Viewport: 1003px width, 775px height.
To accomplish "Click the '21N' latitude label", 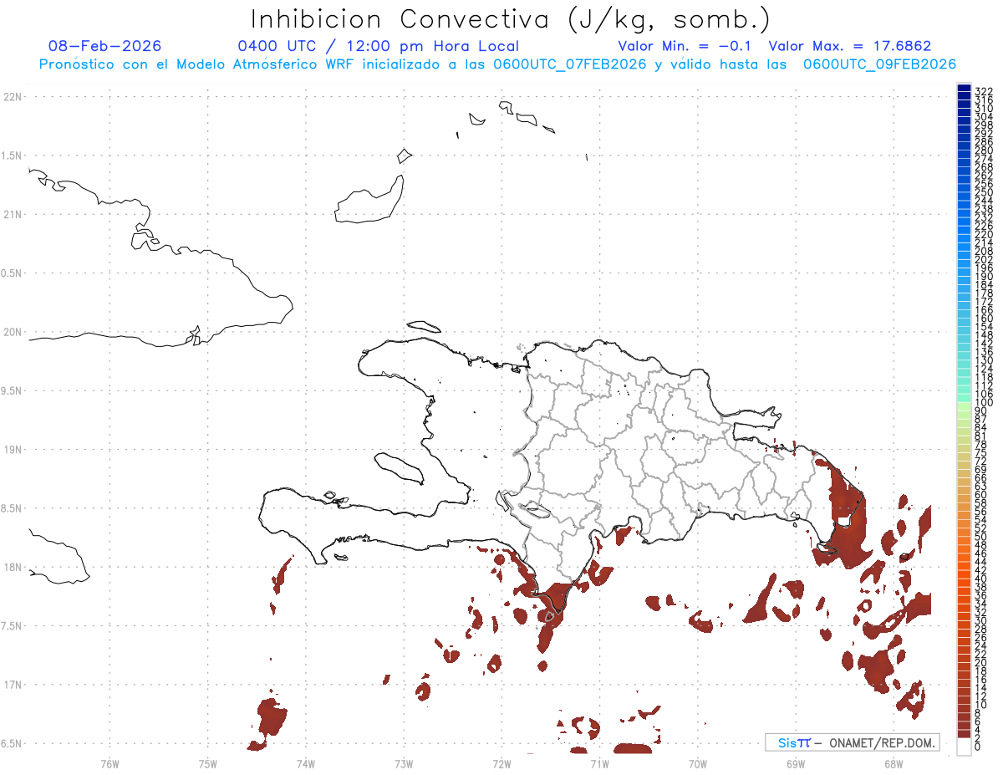I will [x=12, y=214].
